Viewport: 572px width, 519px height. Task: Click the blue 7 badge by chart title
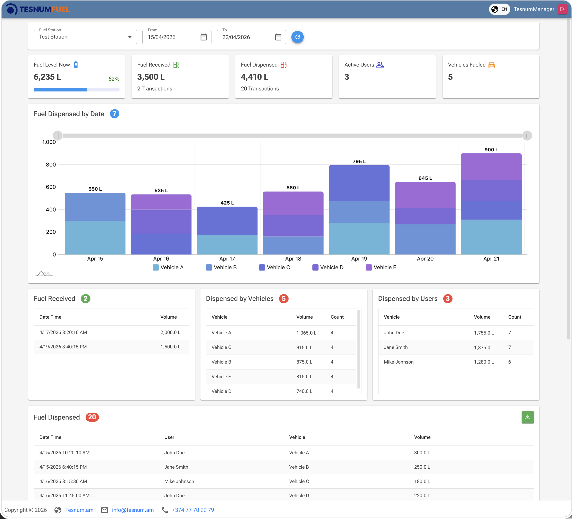(x=114, y=114)
